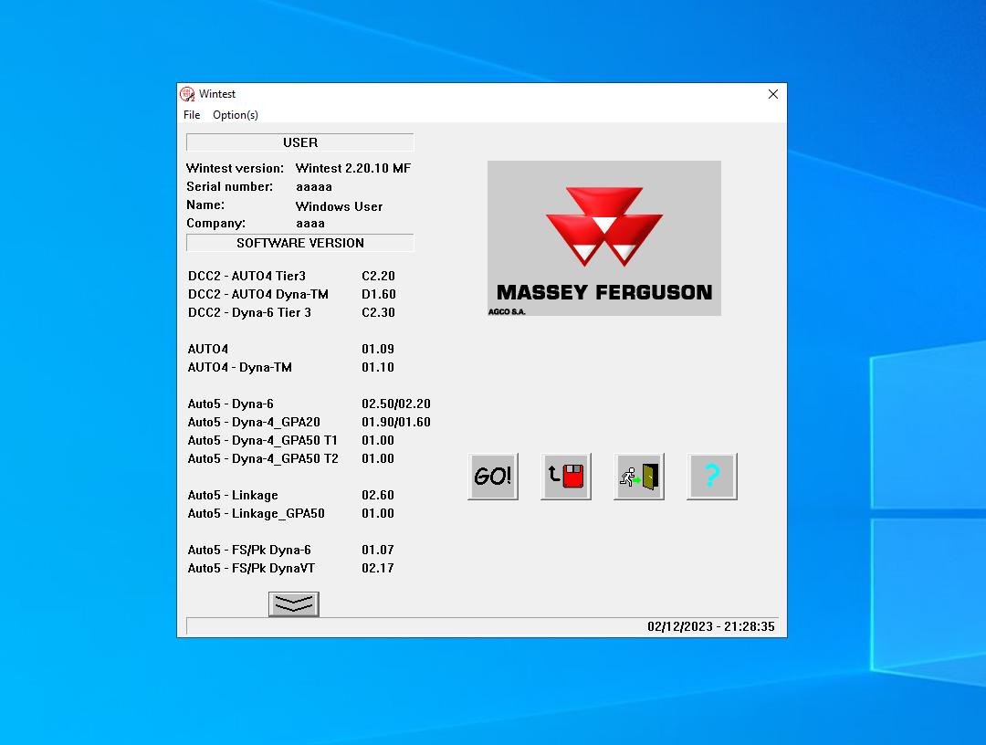Click version value "02.60"

[378, 496]
